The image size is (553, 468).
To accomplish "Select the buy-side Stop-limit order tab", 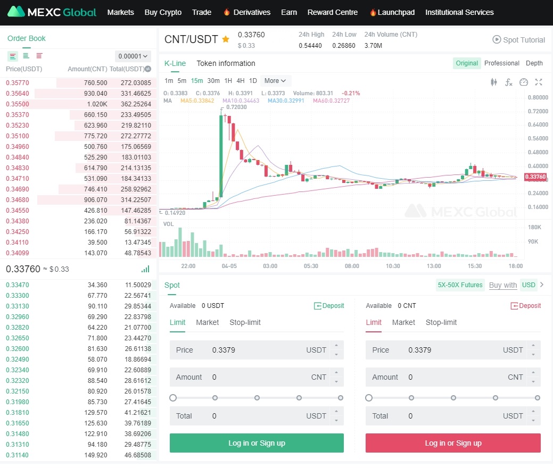I will [245, 322].
